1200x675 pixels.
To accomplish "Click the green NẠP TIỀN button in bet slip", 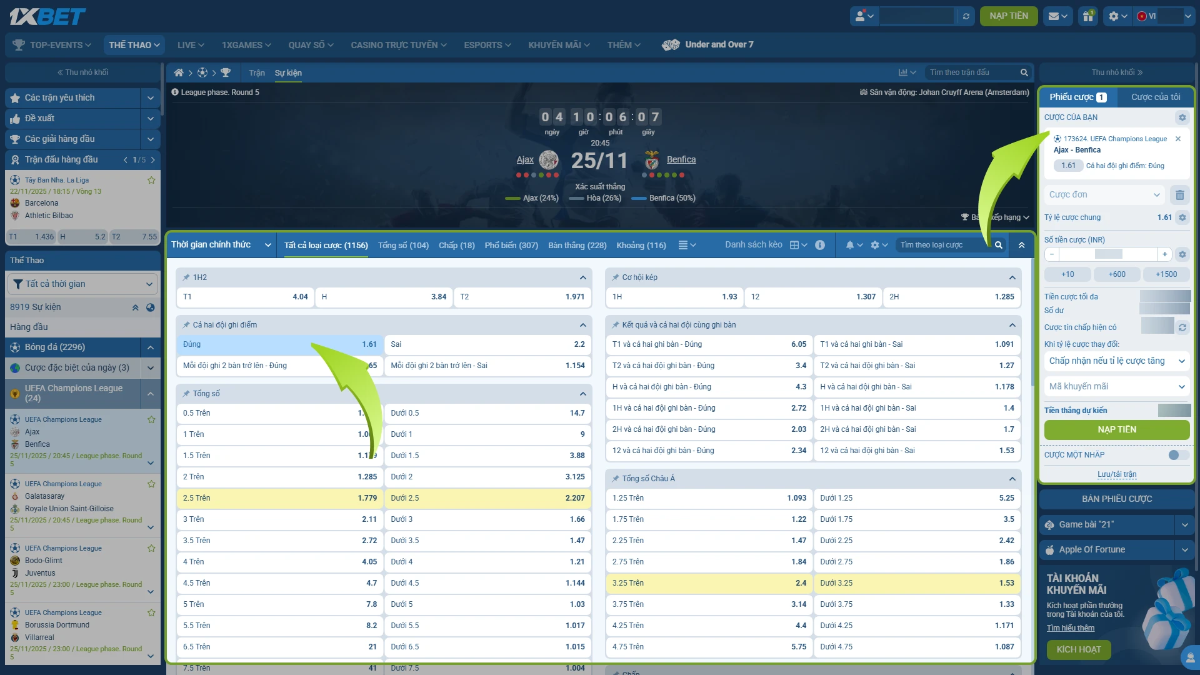I will 1117,430.
